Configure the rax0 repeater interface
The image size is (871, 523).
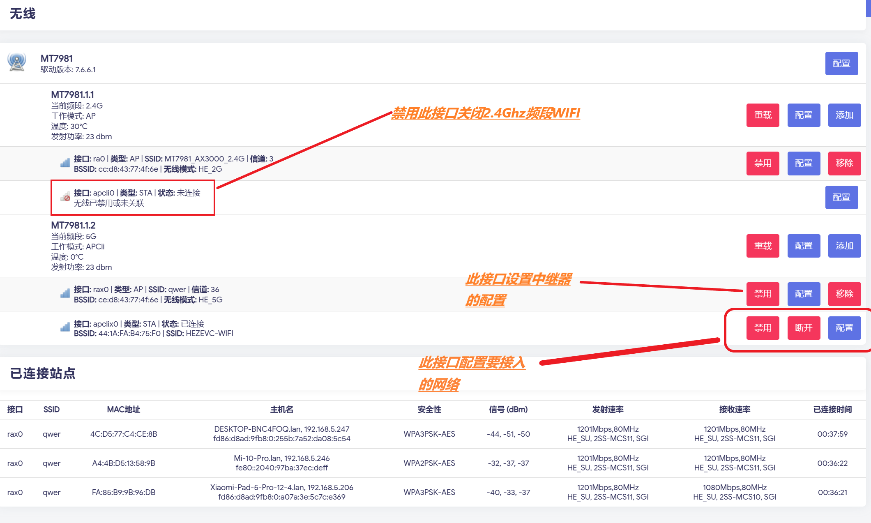804,294
